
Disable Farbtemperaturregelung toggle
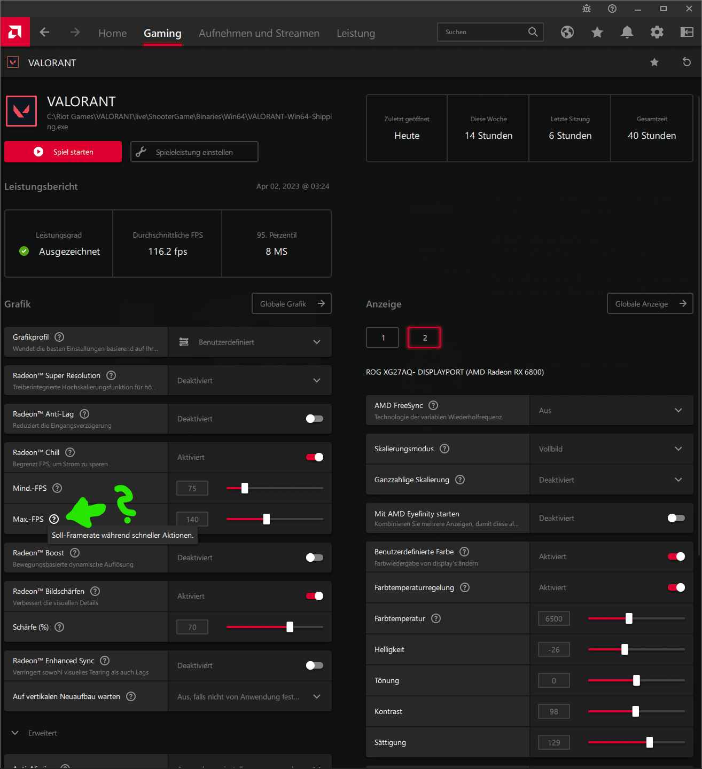click(676, 587)
